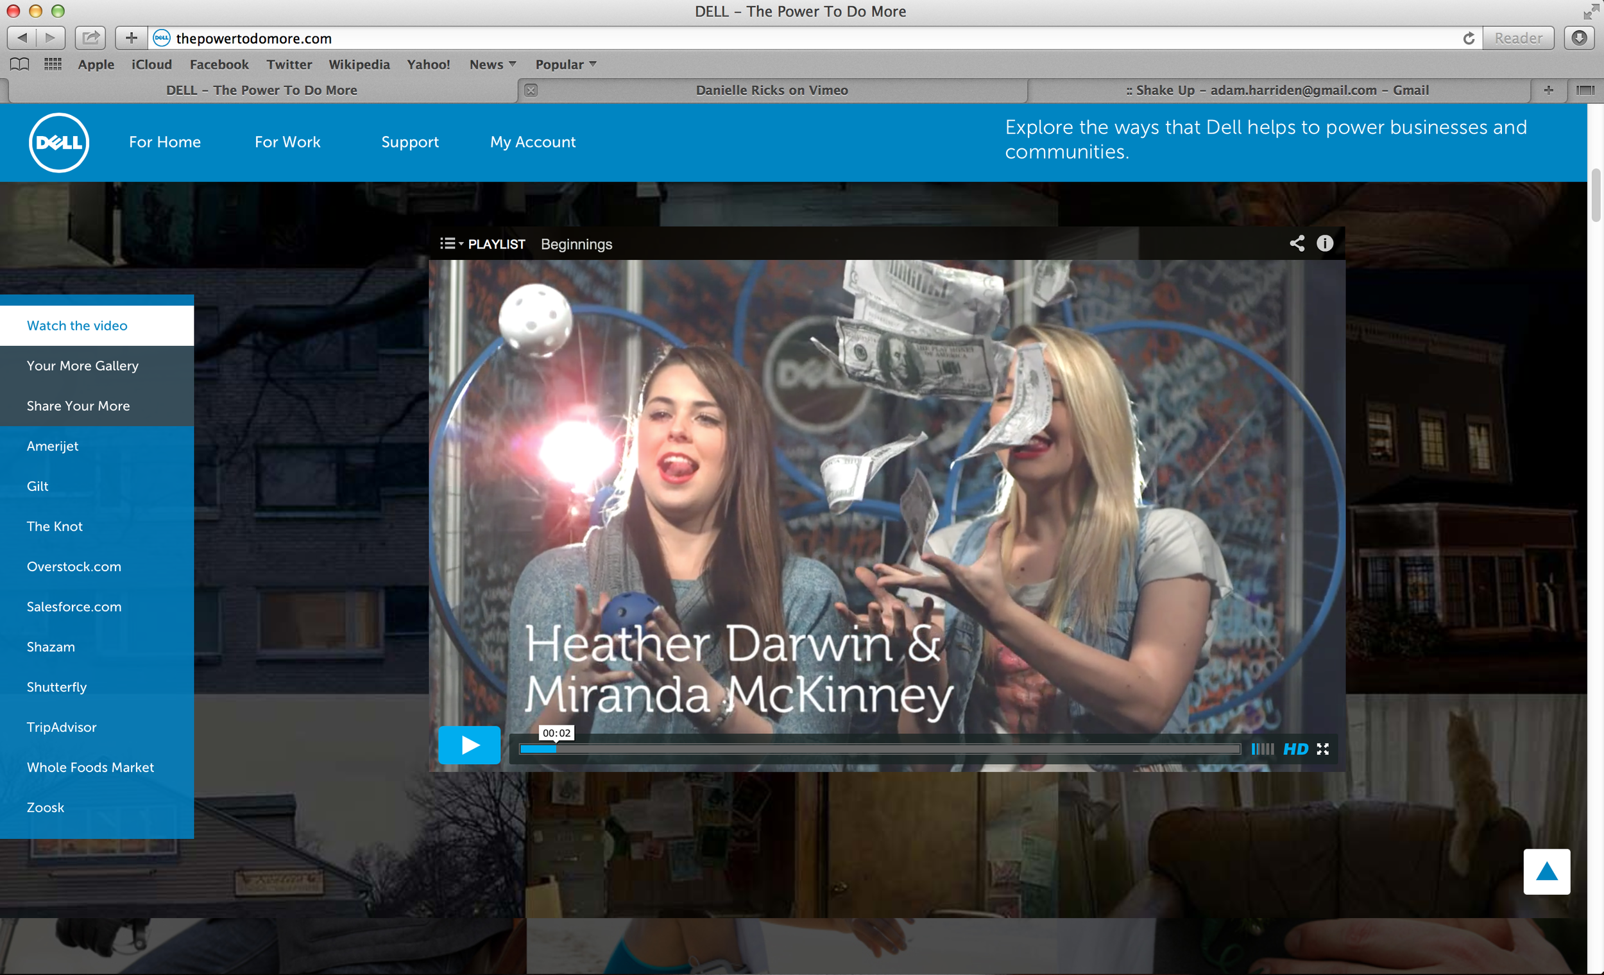
Task: Open the My Account menu
Action: (x=533, y=142)
